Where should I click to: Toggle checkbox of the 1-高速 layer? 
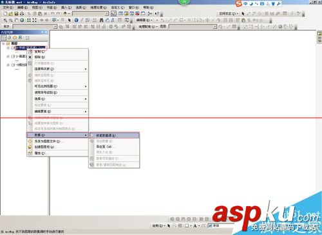(13, 57)
